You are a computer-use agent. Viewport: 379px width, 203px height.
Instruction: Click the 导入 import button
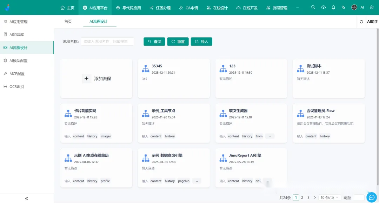click(201, 42)
